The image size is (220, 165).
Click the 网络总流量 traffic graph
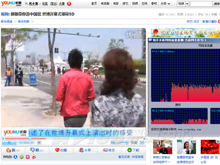tap(186, 75)
